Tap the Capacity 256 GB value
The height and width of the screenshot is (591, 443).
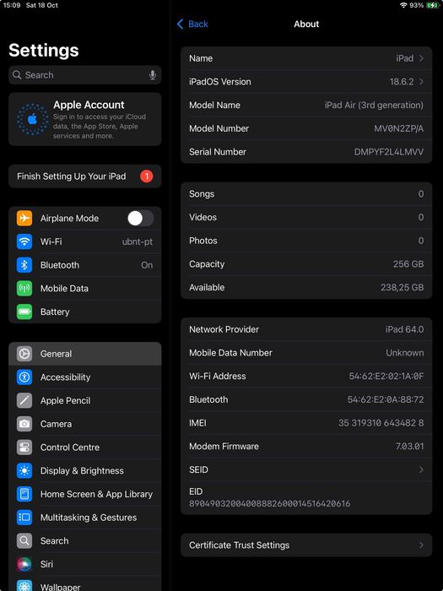[x=408, y=264]
